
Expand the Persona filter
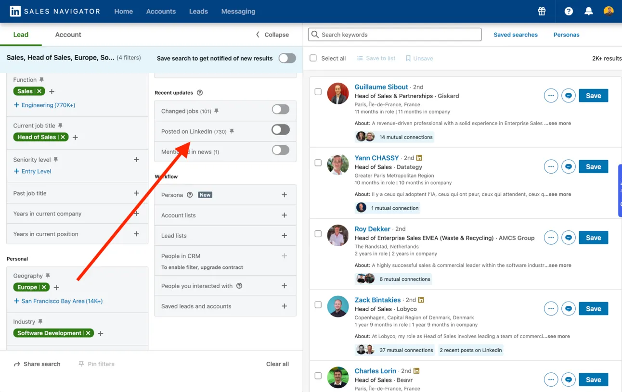point(284,195)
